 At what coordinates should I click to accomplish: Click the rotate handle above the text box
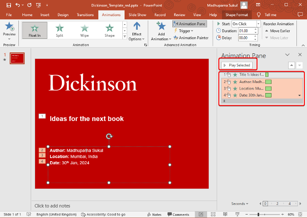[109, 136]
